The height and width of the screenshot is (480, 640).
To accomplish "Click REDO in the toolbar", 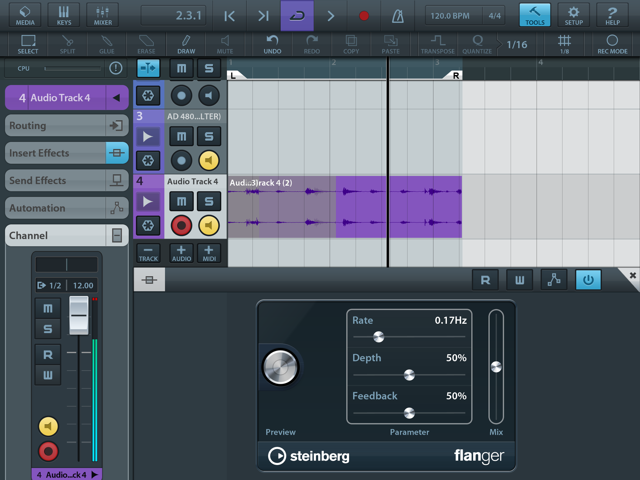I will pyautogui.click(x=312, y=44).
